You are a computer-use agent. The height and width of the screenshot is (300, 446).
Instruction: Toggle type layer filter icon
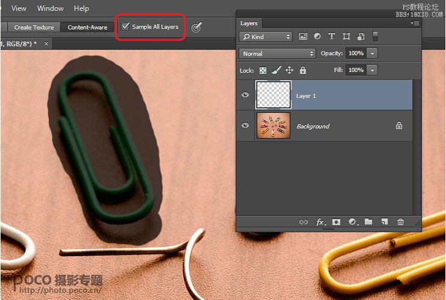tap(332, 37)
